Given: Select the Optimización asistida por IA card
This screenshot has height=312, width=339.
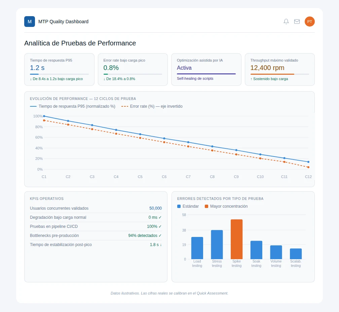Looking at the screenshot, I should point(206,69).
